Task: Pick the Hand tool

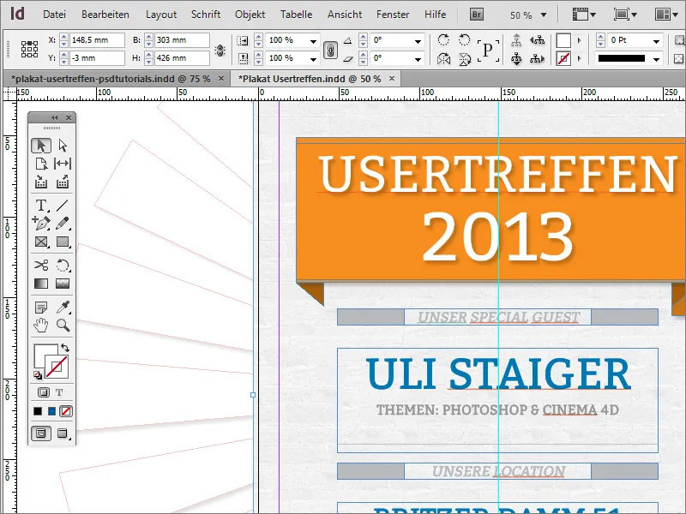Action: (x=41, y=326)
